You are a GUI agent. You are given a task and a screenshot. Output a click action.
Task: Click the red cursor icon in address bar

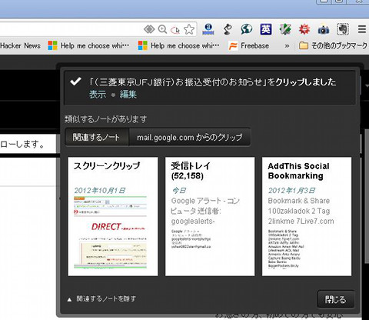coord(175,30)
